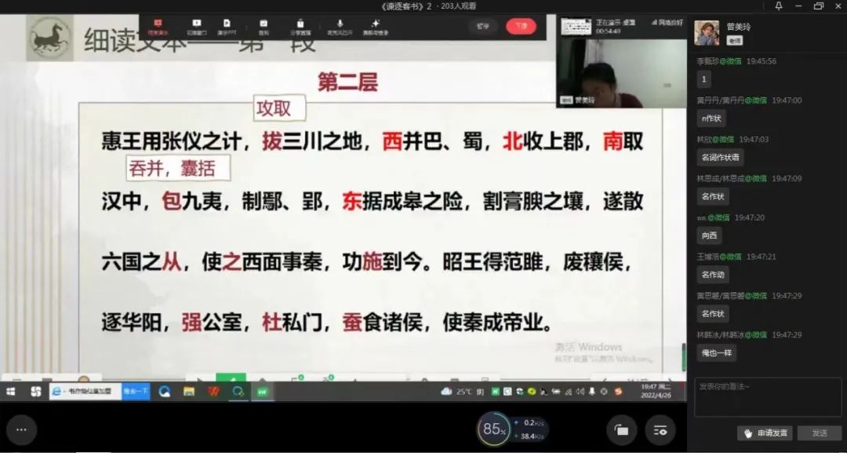Click the sender name 王婶浯 in chat
This screenshot has height=453, width=847.
tap(707, 257)
